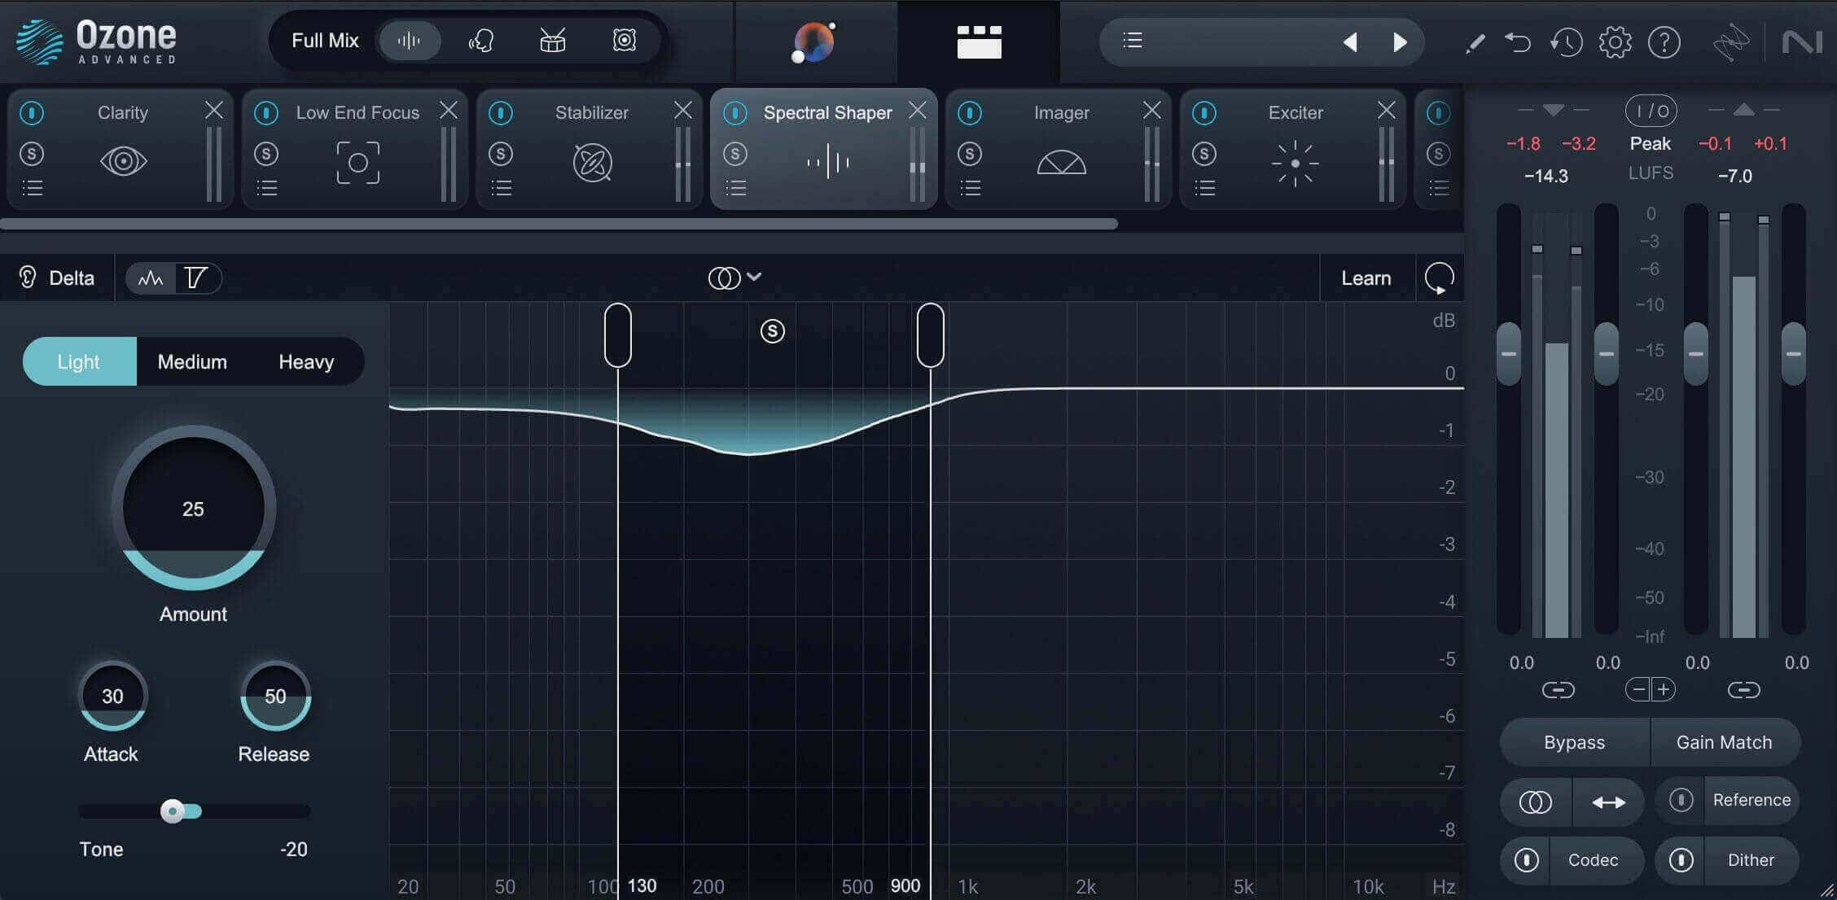
Task: Click the undo arrow icon
Action: (x=1518, y=42)
